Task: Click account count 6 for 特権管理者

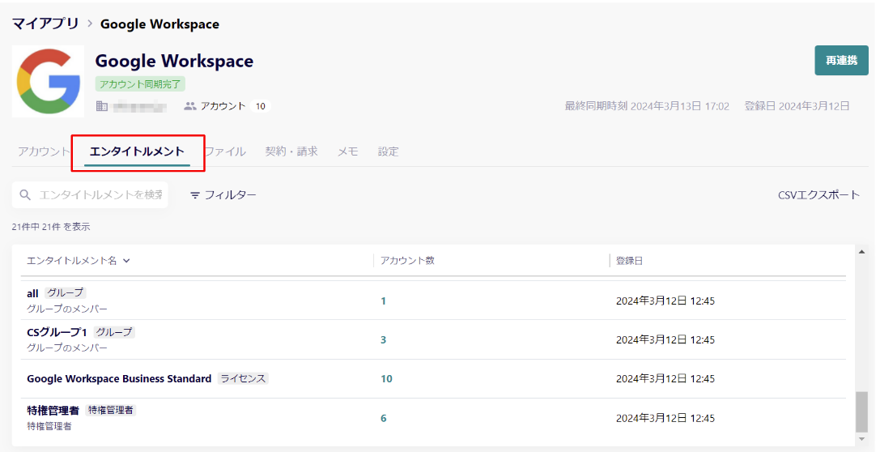Action: pos(383,418)
